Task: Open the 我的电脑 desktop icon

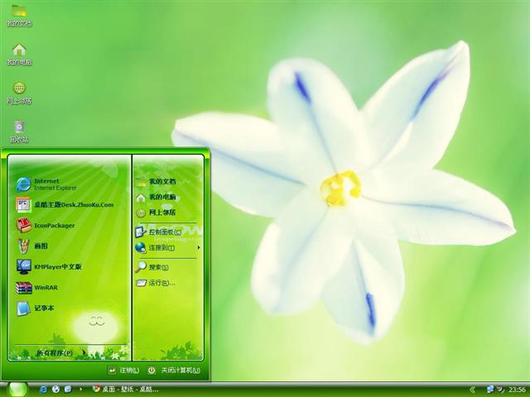Action: [19, 55]
